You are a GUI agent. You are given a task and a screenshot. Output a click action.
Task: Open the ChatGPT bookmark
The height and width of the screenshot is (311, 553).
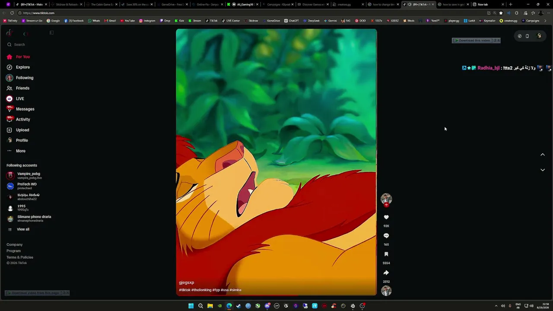pos(292,21)
